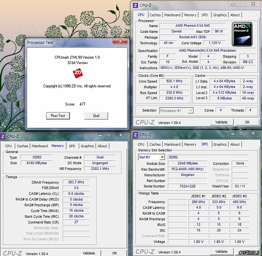Click the Name field AMD Phenom II X4 945
Image resolution: width=262 pixels, height=256 pixels.
(193, 25)
